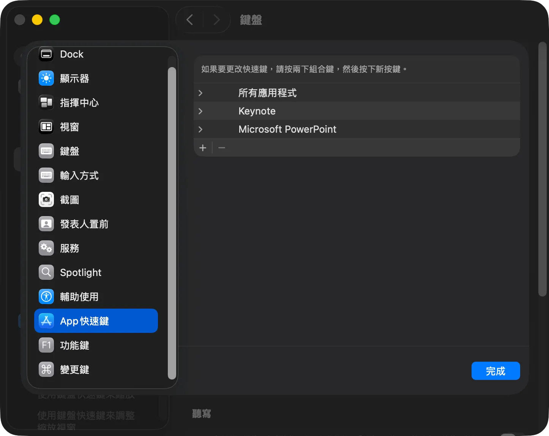Select the 服務 (Services) shortcuts icon
The height and width of the screenshot is (436, 549).
pos(46,248)
